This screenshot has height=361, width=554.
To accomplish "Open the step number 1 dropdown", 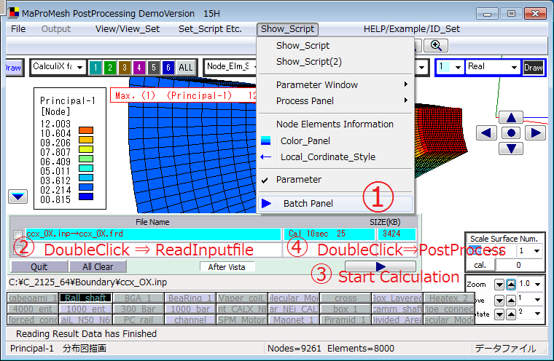I will pyautogui.click(x=458, y=67).
